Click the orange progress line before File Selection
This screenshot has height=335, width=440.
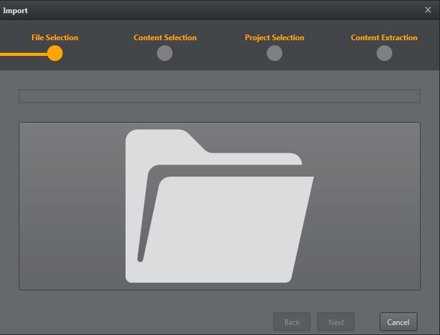tap(23, 54)
